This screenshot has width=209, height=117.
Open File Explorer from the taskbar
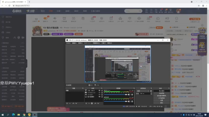[19, 115]
